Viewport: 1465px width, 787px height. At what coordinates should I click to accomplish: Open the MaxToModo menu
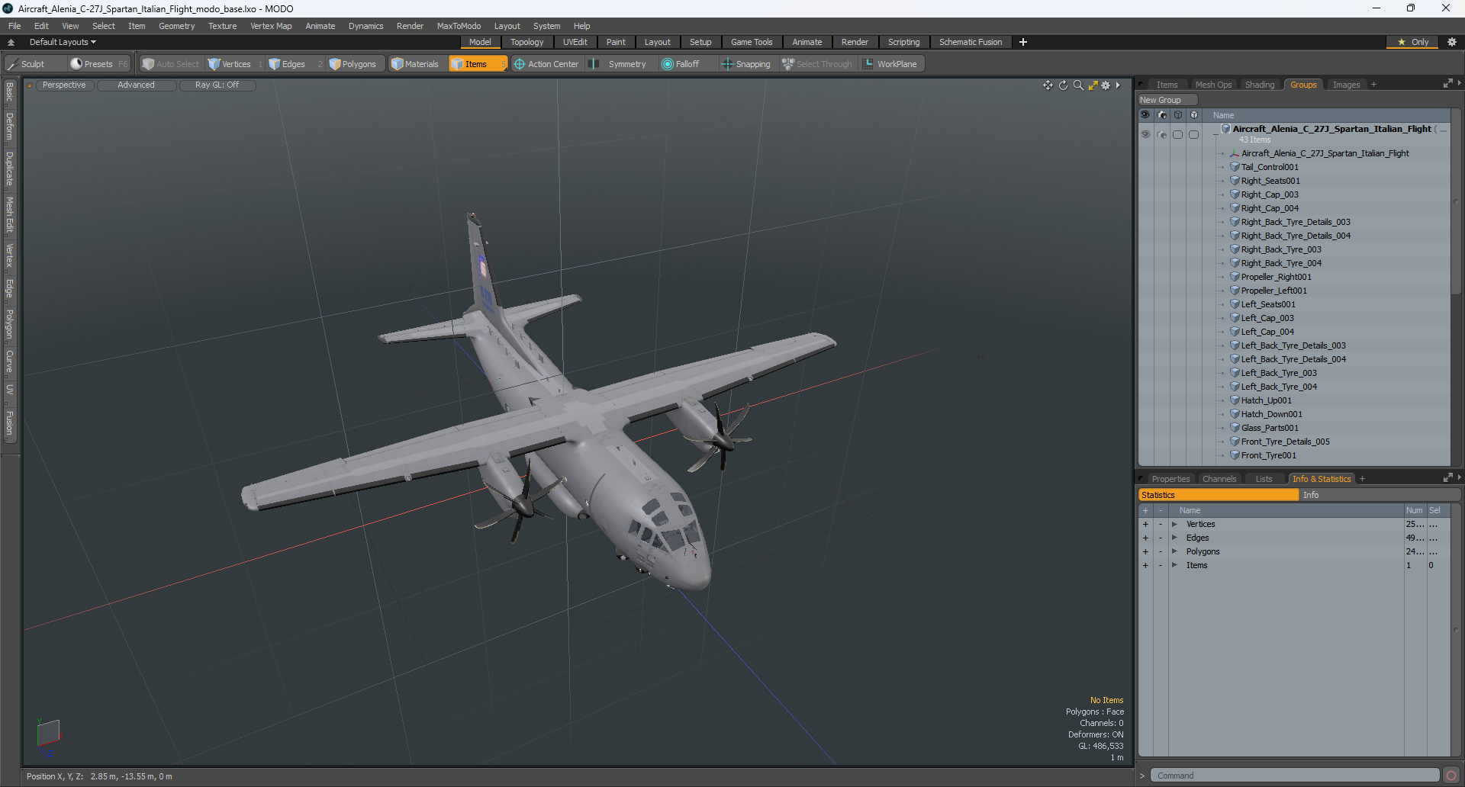pos(459,26)
